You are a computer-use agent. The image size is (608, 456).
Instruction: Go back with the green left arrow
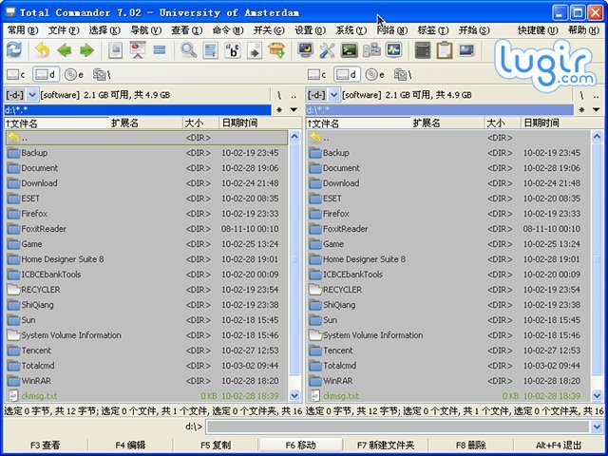pyautogui.click(x=65, y=50)
